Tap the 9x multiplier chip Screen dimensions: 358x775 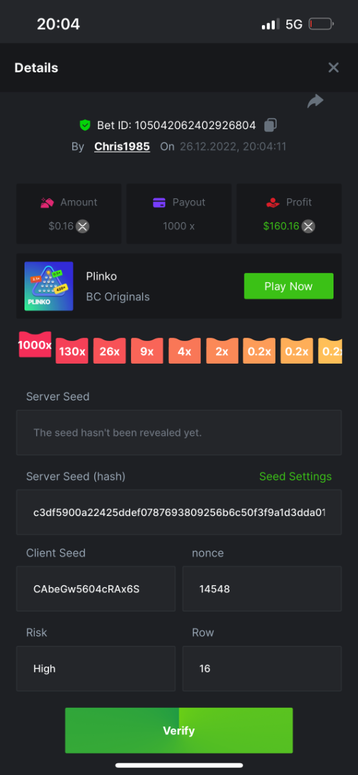point(146,351)
